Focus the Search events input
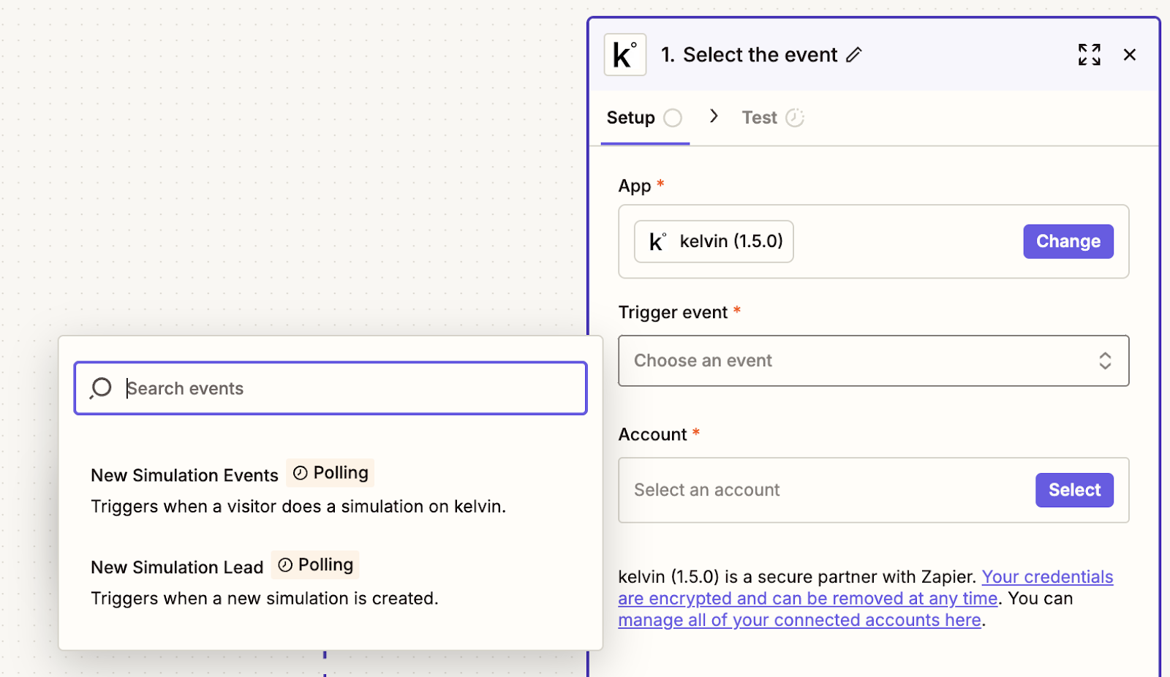1170x677 pixels. pos(331,388)
